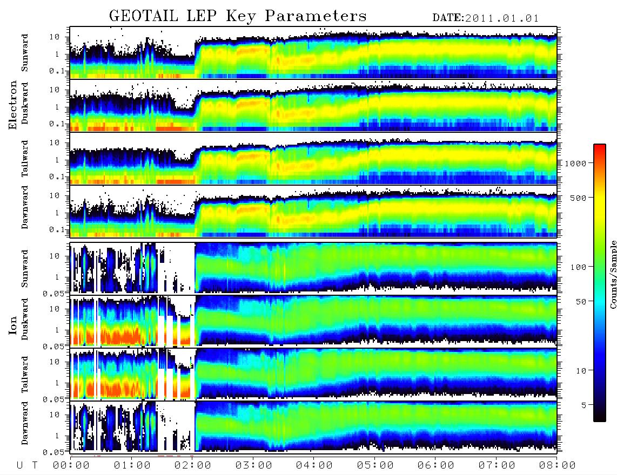Select the Electron "Dawnward" panel label
Screen dimensions: 617x475
pos(25,207)
